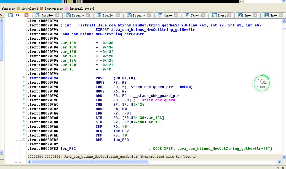Screen dimensions: 286x169
Task: Open the dropdown arrow at top-right corner
Action: pyautogui.click(x=284, y=1)
